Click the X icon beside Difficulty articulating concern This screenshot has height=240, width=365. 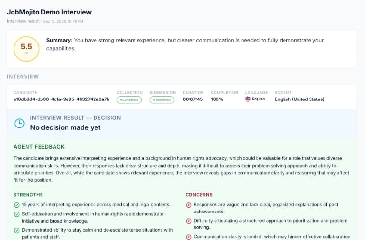(189, 221)
